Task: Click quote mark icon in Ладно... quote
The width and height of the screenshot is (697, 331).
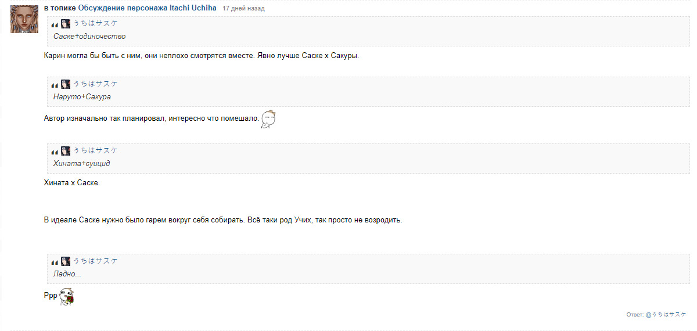Action: [55, 262]
